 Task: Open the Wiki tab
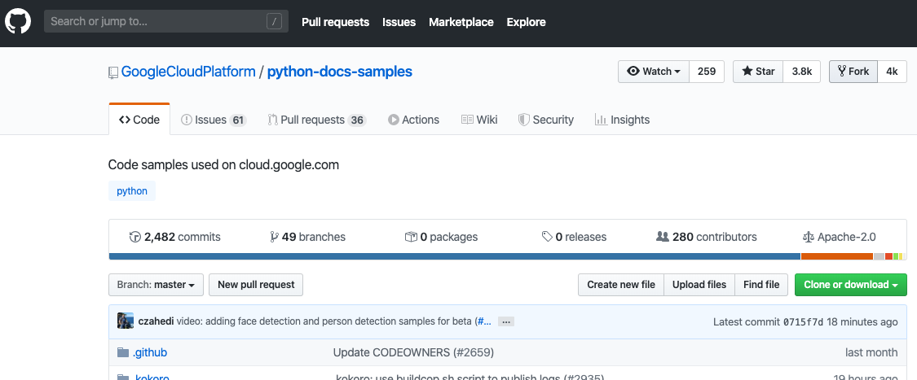[479, 120]
